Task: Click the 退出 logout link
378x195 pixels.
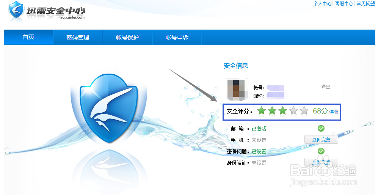Action: point(326,87)
